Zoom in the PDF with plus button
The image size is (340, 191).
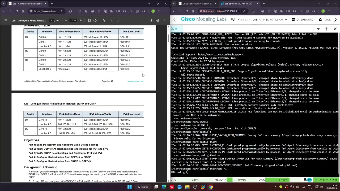click(x=81, y=20)
